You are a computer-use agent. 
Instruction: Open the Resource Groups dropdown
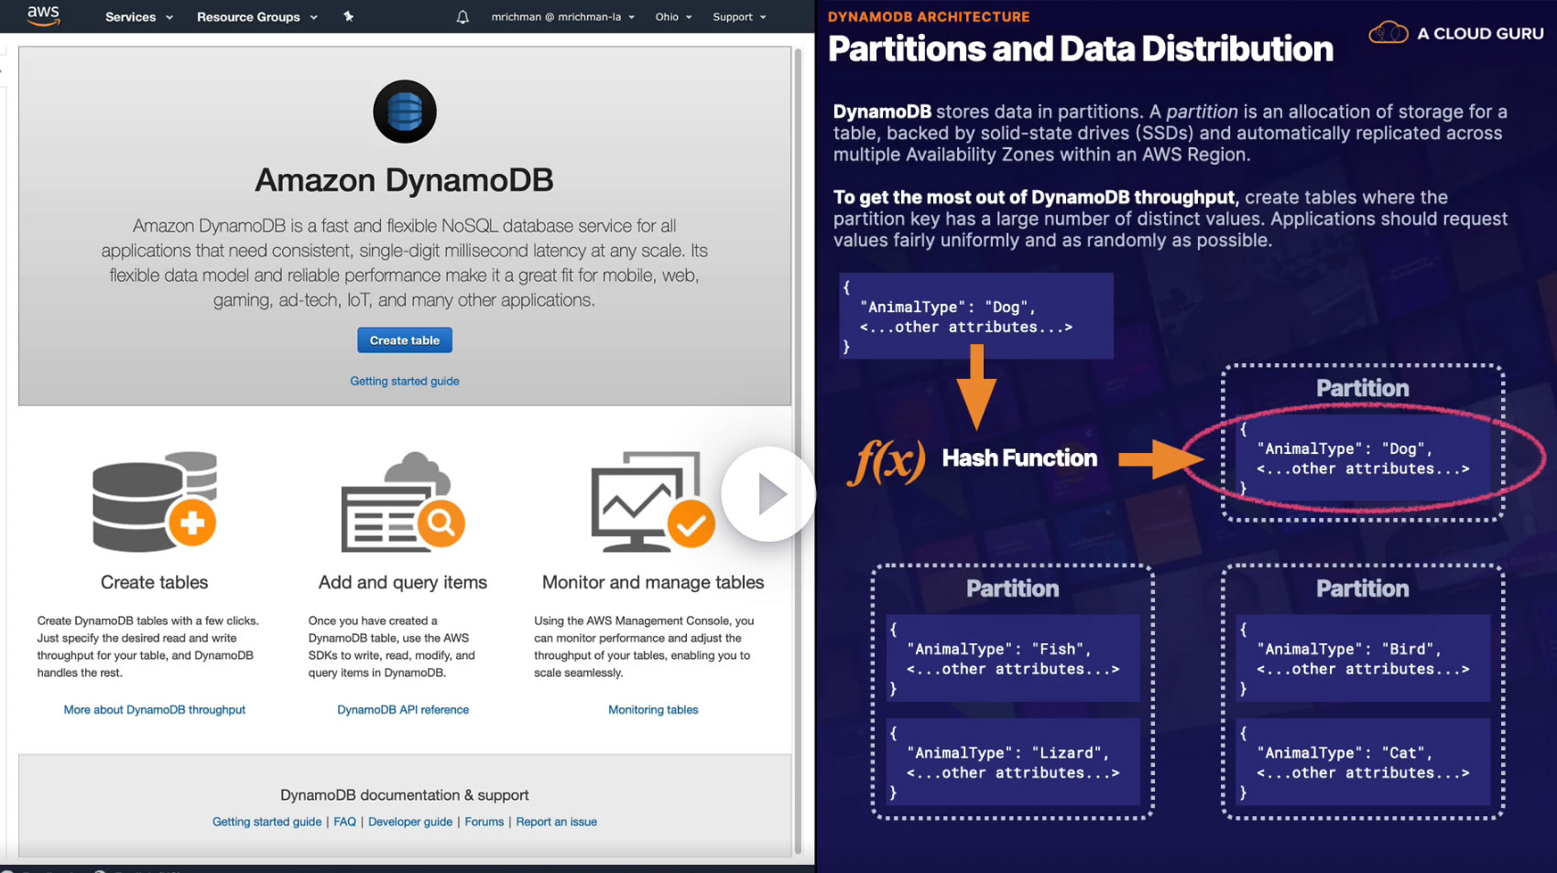coord(257,16)
